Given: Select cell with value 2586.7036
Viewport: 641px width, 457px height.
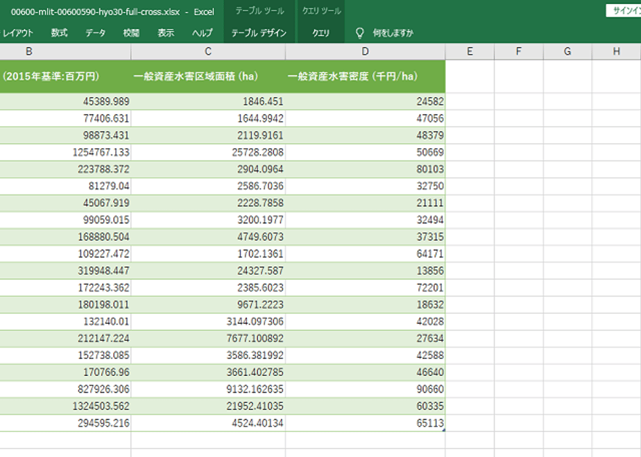Looking at the screenshot, I should tap(208, 186).
